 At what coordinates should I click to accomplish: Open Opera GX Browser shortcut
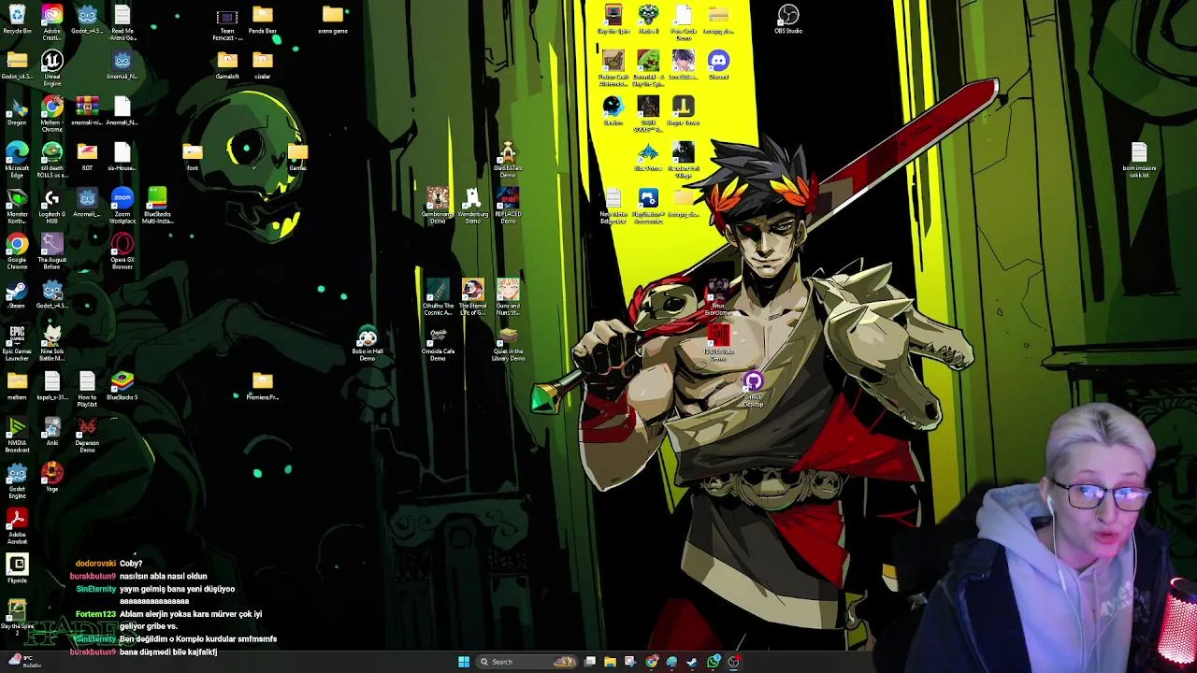[x=123, y=251]
